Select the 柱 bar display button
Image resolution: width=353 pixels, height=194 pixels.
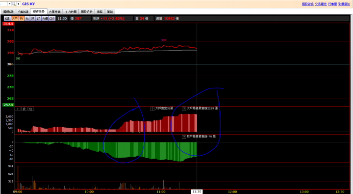31,109
